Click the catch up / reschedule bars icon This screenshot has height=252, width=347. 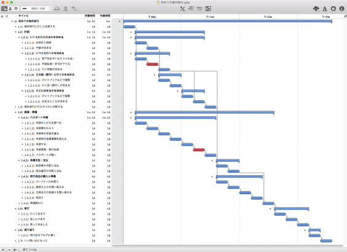(191, 9)
